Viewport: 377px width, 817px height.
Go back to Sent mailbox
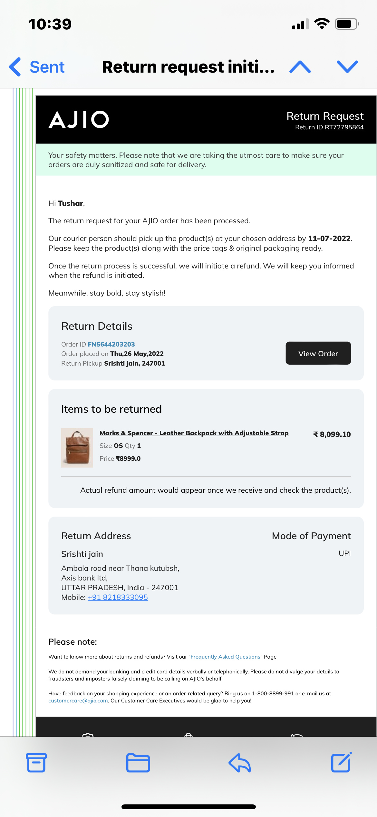[47, 67]
